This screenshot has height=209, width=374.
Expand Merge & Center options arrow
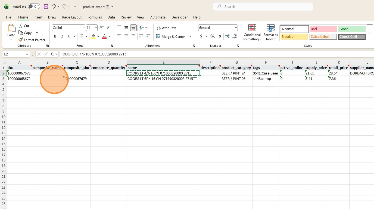coord(190,36)
